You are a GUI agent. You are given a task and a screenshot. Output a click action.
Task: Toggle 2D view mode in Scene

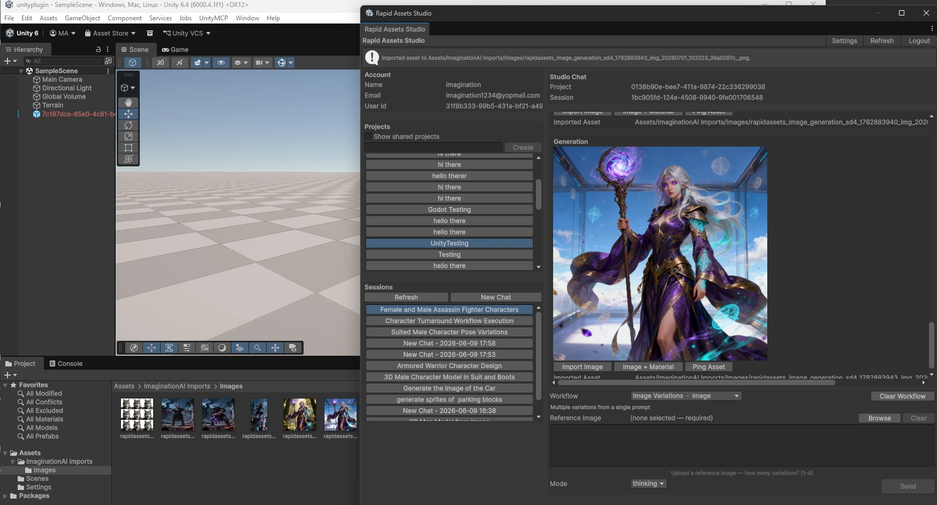pyautogui.click(x=160, y=63)
